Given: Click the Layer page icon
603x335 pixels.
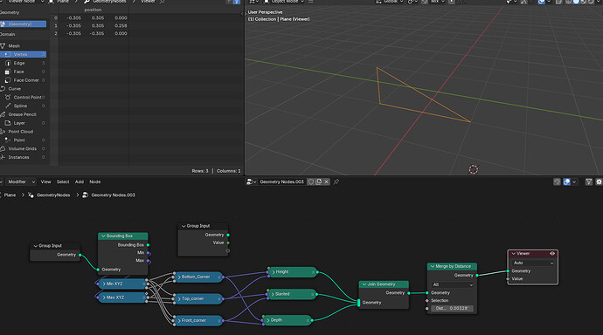Looking at the screenshot, I should point(8,123).
